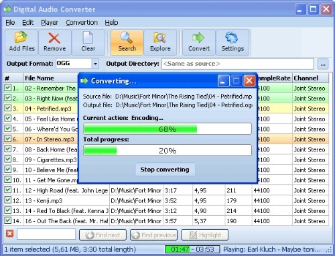The image size is (335, 256).
Task: Open the Output Format dropdown arrow
Action: point(95,64)
